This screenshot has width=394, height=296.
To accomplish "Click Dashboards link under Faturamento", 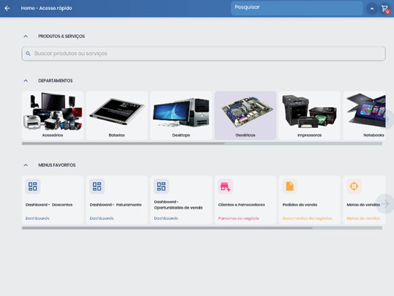I will pos(102,218).
